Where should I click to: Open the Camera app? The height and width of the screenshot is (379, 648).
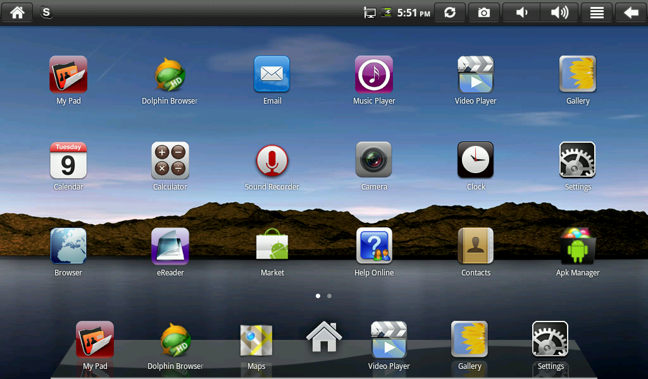(374, 160)
